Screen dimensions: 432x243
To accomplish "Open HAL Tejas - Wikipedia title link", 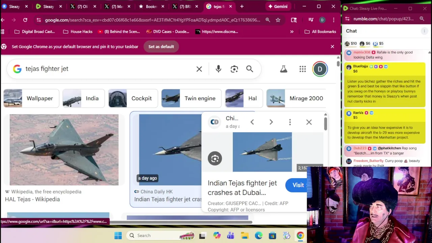I will [x=32, y=199].
